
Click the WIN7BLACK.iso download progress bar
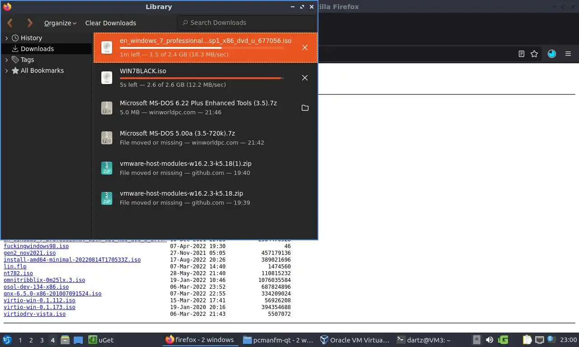202,78
